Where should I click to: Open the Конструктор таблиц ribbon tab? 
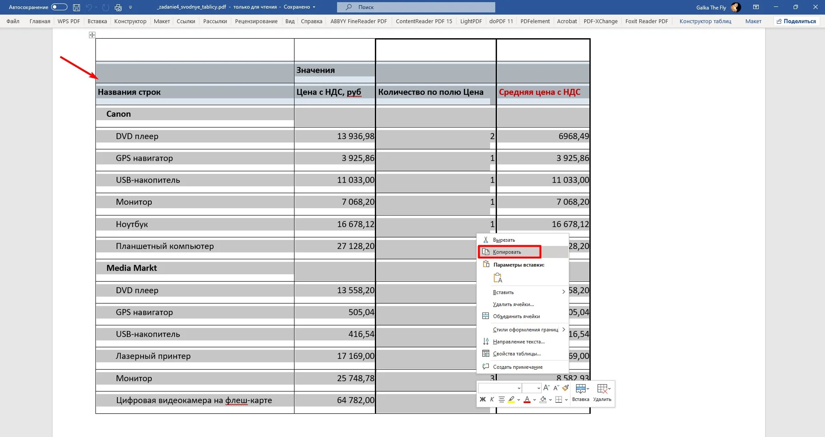(705, 21)
